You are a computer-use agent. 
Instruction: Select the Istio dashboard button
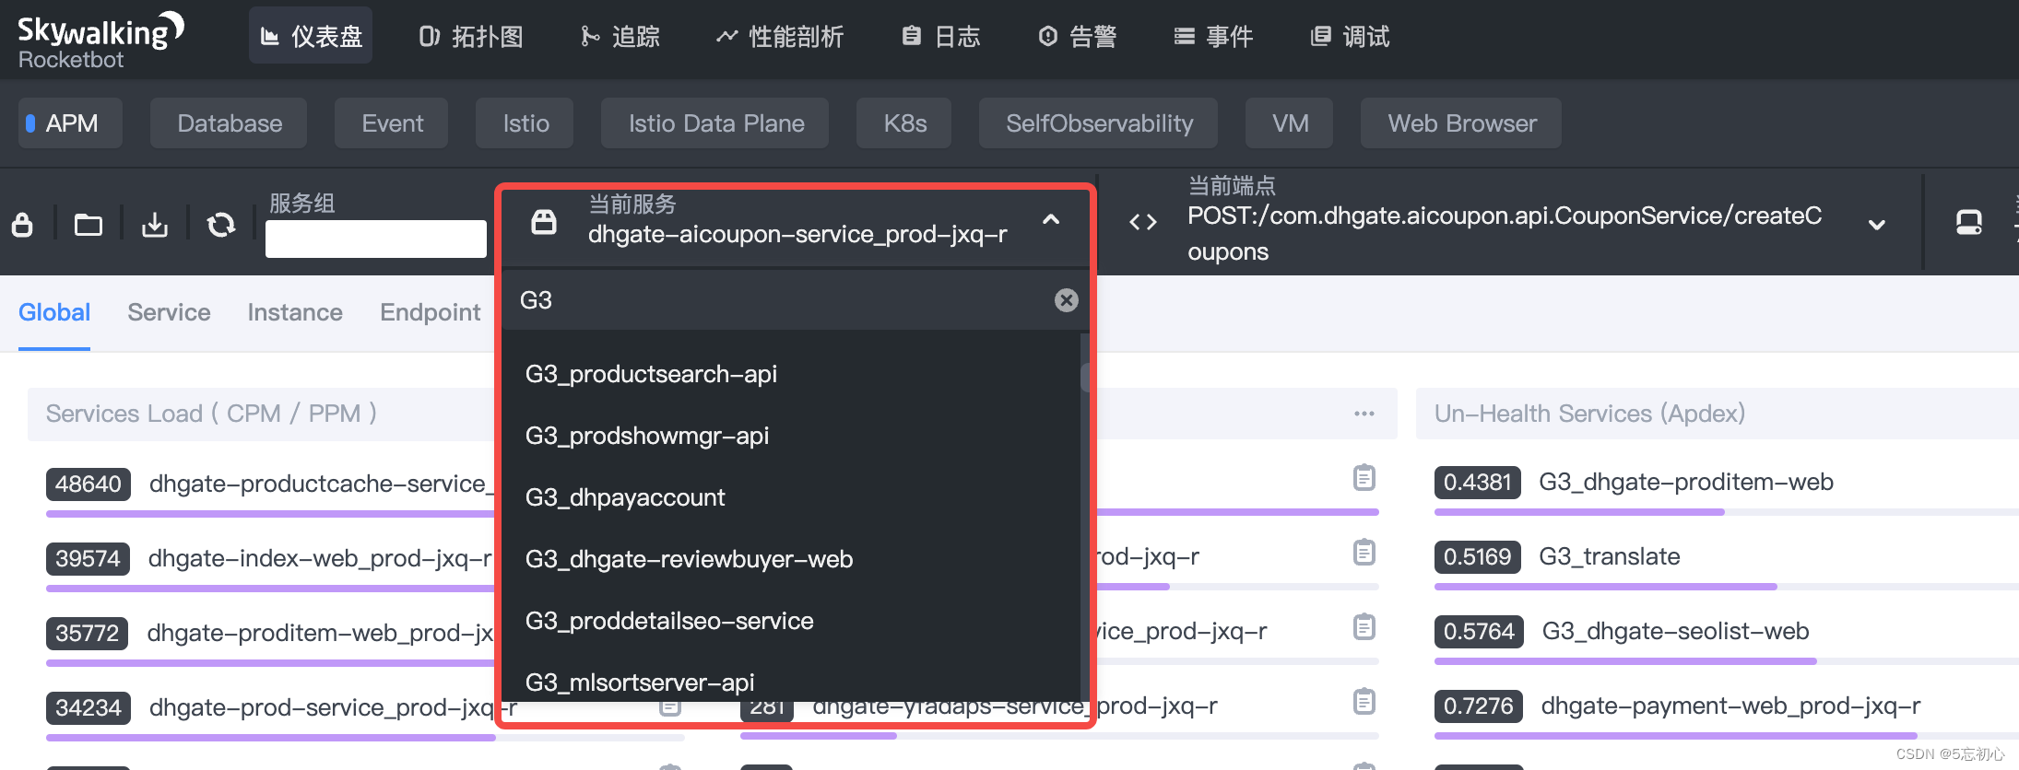525,123
